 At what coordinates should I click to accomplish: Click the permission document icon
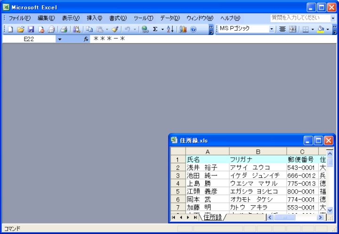(x=41, y=29)
